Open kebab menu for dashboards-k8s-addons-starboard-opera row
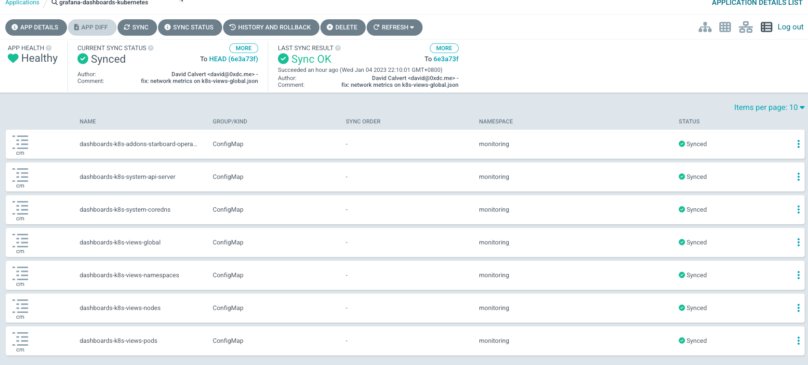The height and width of the screenshot is (365, 808). tap(798, 144)
